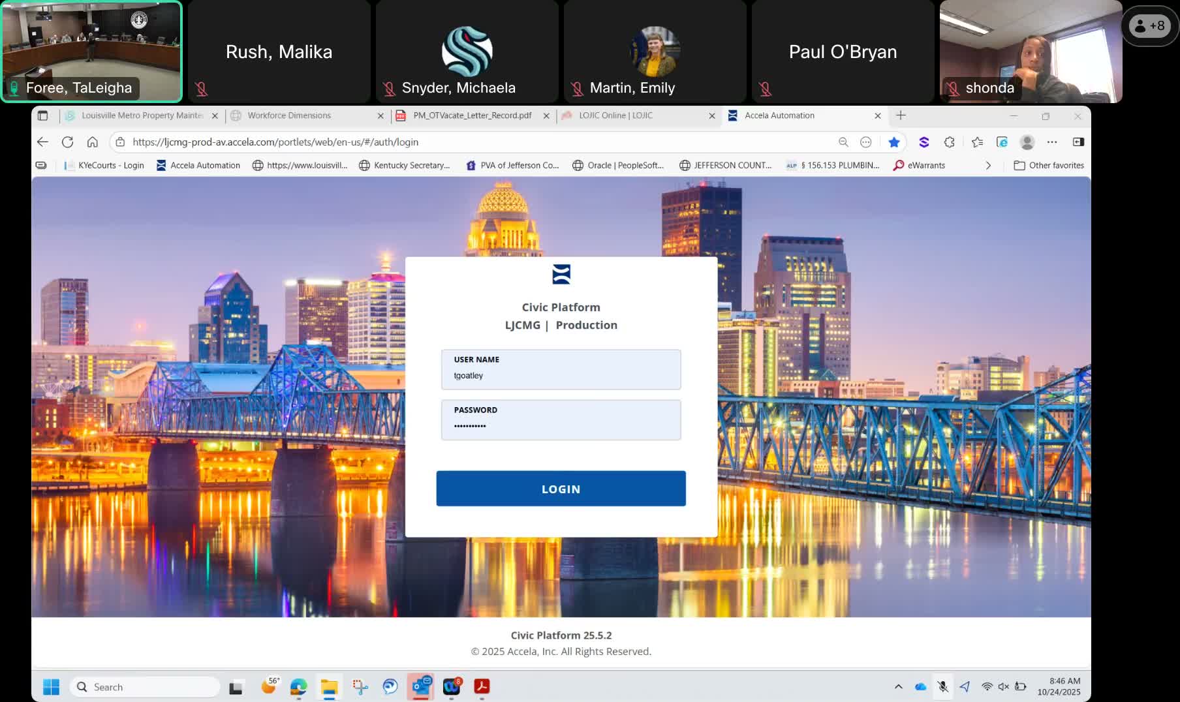The image size is (1180, 702).
Task: Open a new browser tab
Action: [x=901, y=115]
